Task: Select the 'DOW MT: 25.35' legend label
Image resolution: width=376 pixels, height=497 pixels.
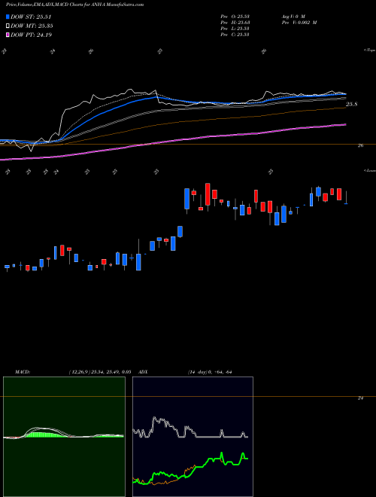Action: point(32,26)
